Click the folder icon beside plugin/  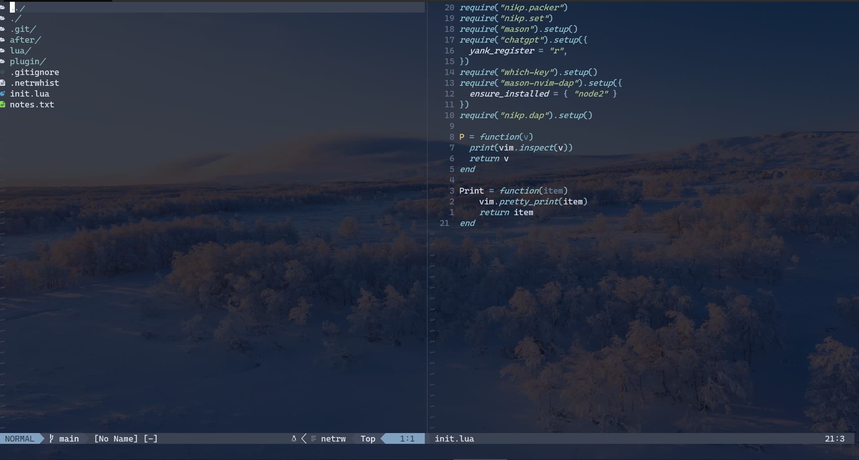click(x=3, y=62)
